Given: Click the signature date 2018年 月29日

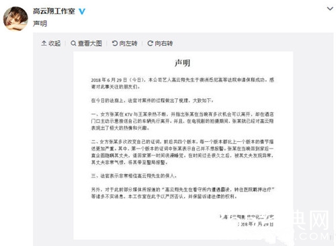Looking at the screenshot, I should click(x=255, y=224).
